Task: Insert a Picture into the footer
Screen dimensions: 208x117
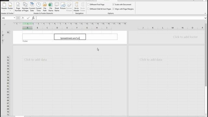Action: coord(63,6)
